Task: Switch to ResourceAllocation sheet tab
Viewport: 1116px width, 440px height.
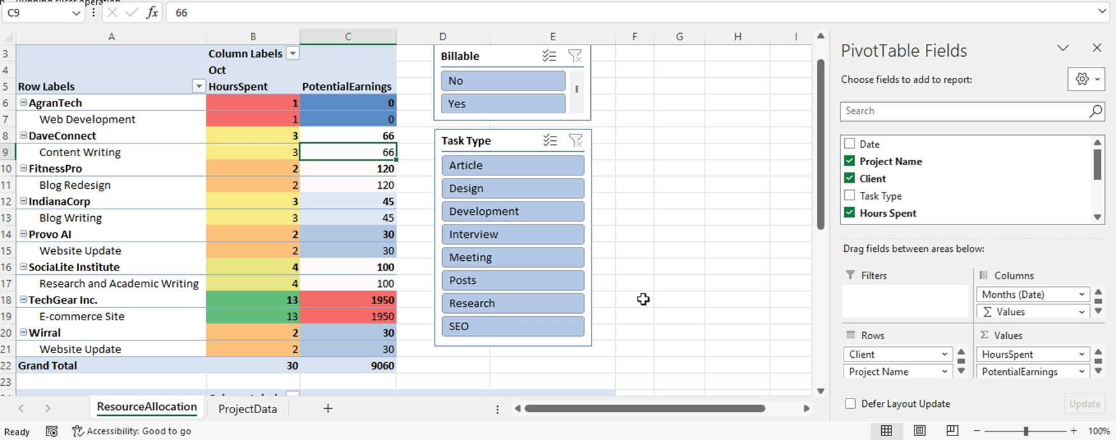Action: point(147,407)
